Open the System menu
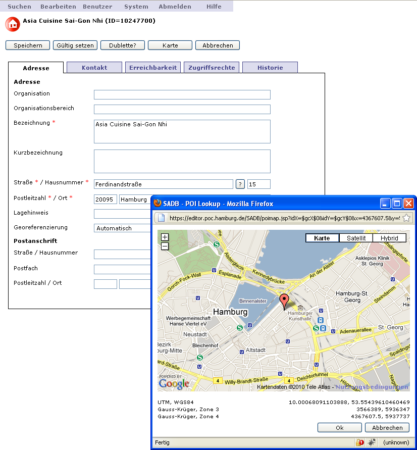 (136, 7)
